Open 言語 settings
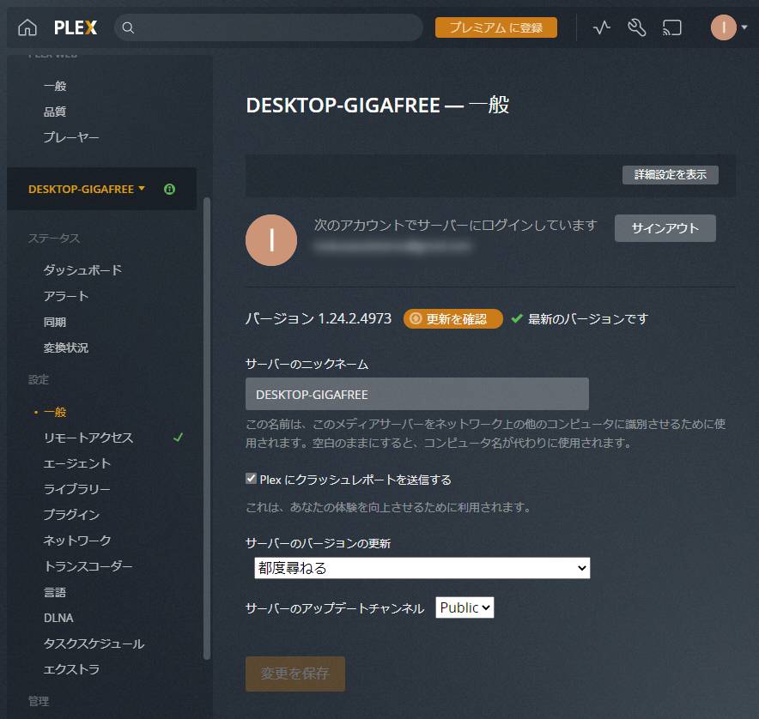Screen dimensions: 759x719 point(55,592)
